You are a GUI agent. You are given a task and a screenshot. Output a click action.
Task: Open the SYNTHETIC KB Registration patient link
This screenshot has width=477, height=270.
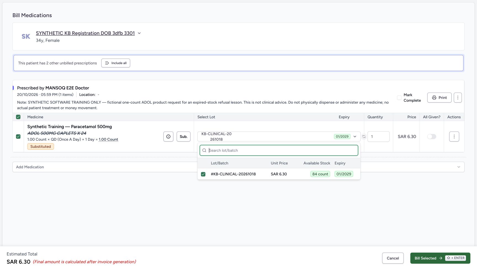coord(85,33)
